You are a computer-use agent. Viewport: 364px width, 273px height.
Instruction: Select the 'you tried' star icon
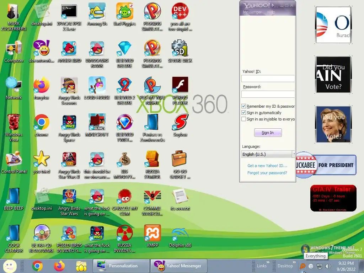(x=42, y=162)
